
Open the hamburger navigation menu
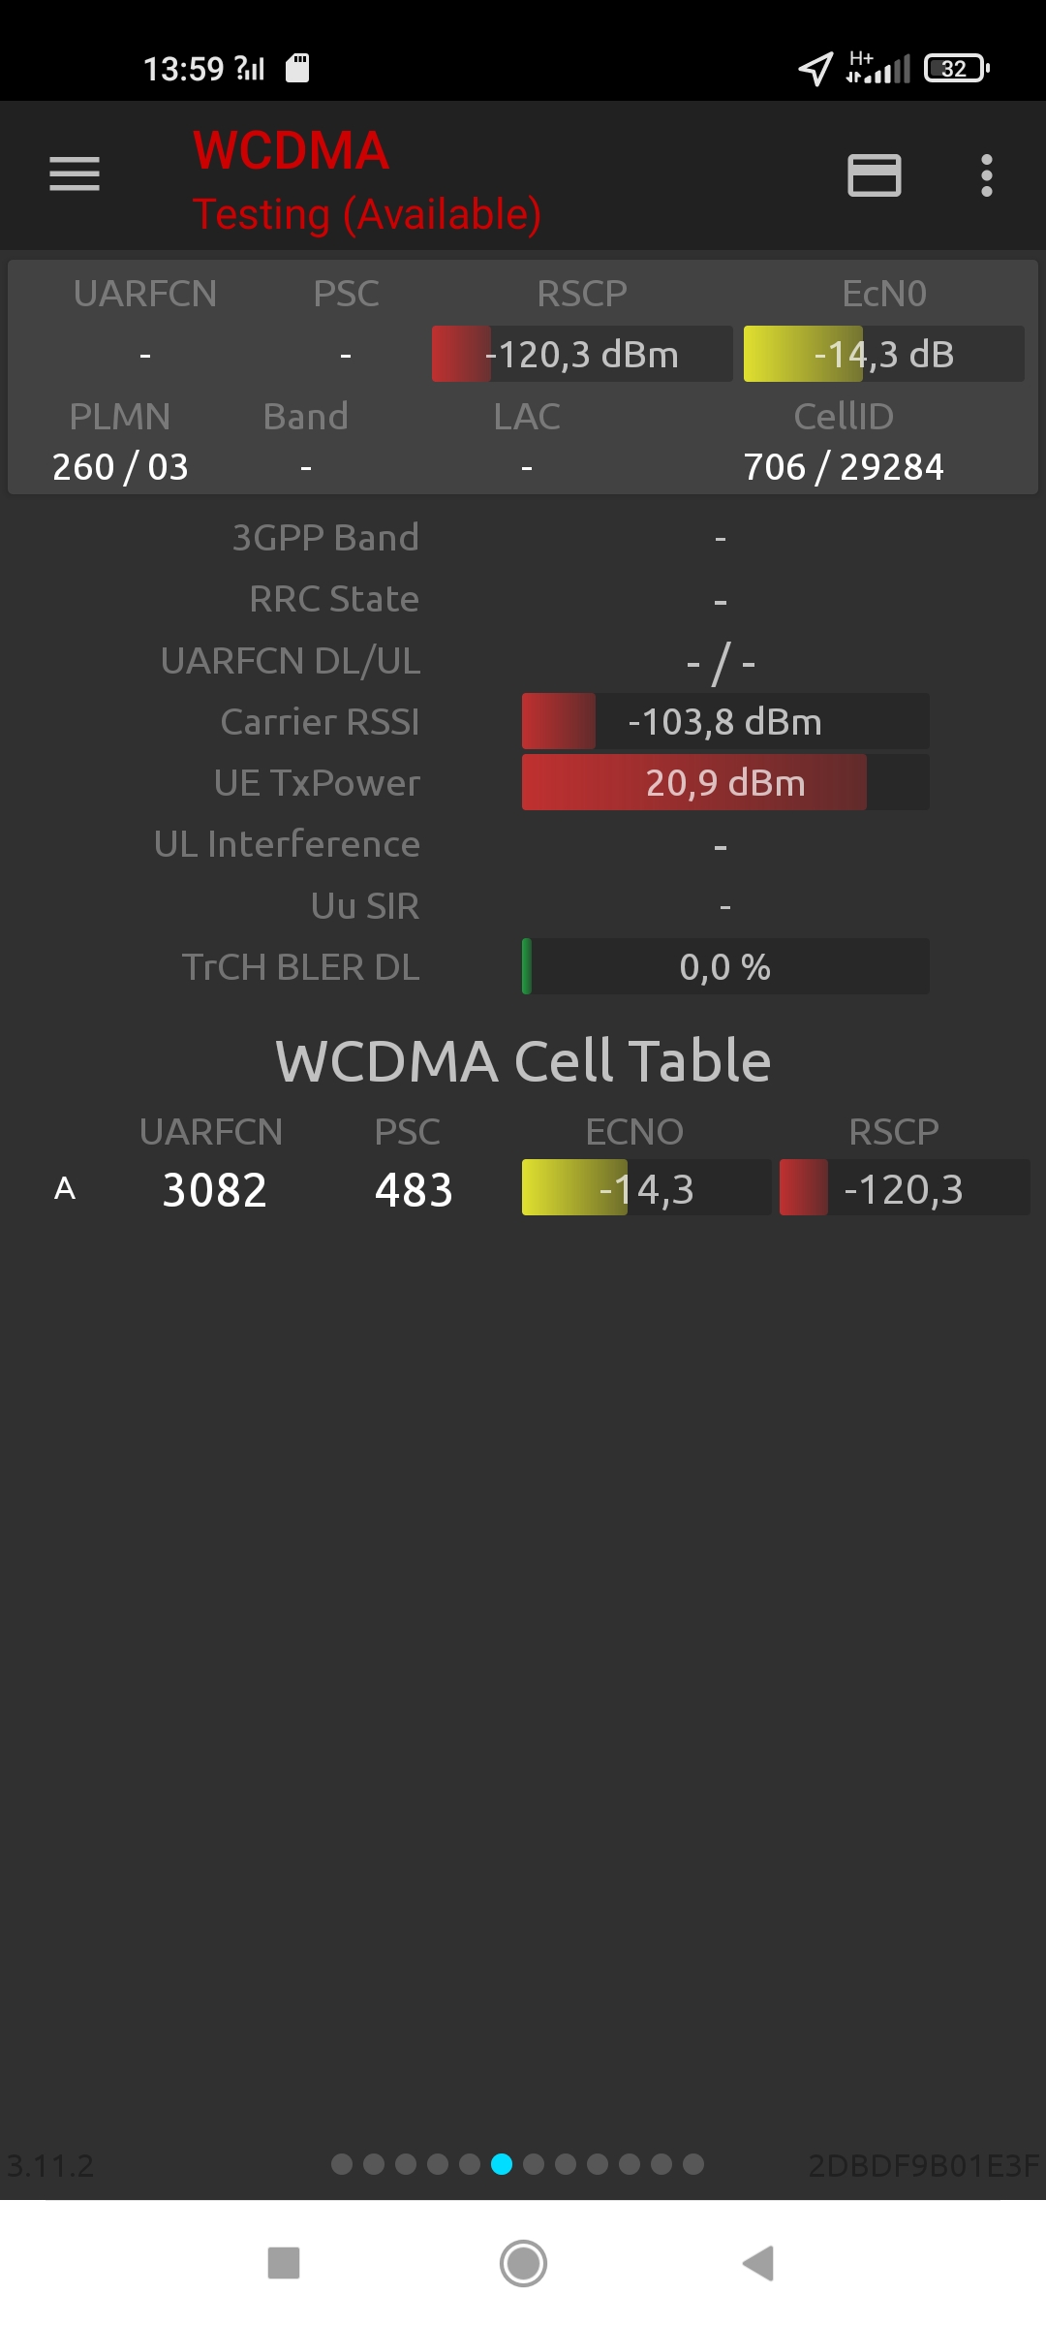coord(75,174)
